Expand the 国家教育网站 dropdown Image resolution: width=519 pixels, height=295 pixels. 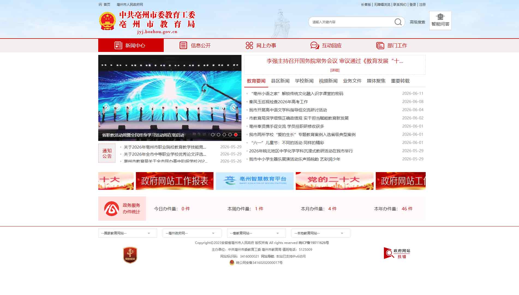(128, 233)
